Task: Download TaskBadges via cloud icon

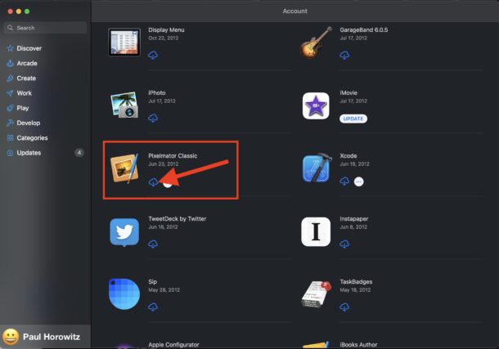Action: [x=344, y=306]
